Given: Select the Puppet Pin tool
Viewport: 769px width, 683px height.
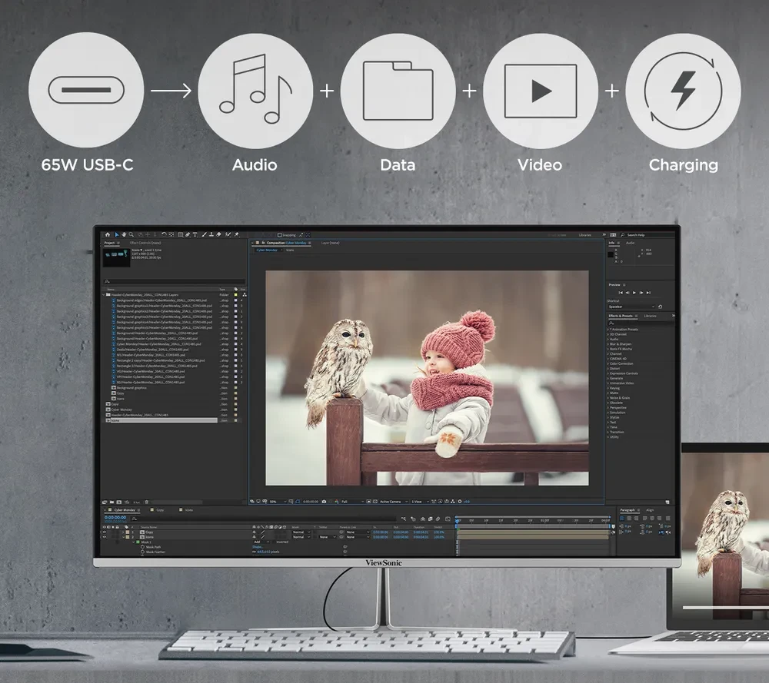Looking at the screenshot, I should (x=237, y=234).
